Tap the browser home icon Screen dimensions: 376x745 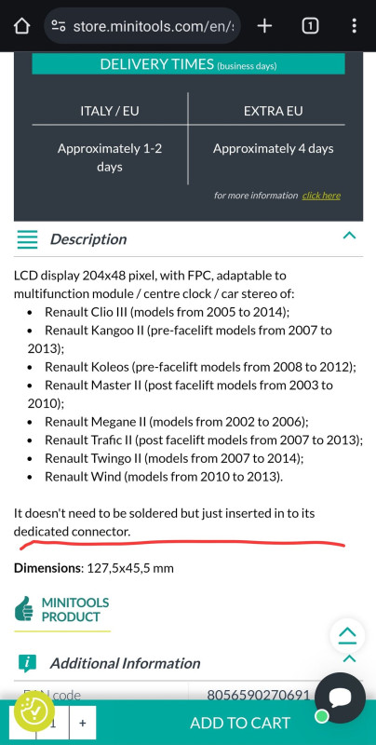tap(21, 26)
